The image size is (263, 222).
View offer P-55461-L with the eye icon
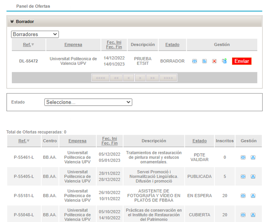(x=243, y=157)
